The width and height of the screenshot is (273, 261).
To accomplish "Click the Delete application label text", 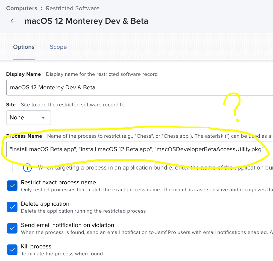I will tap(45, 204).
